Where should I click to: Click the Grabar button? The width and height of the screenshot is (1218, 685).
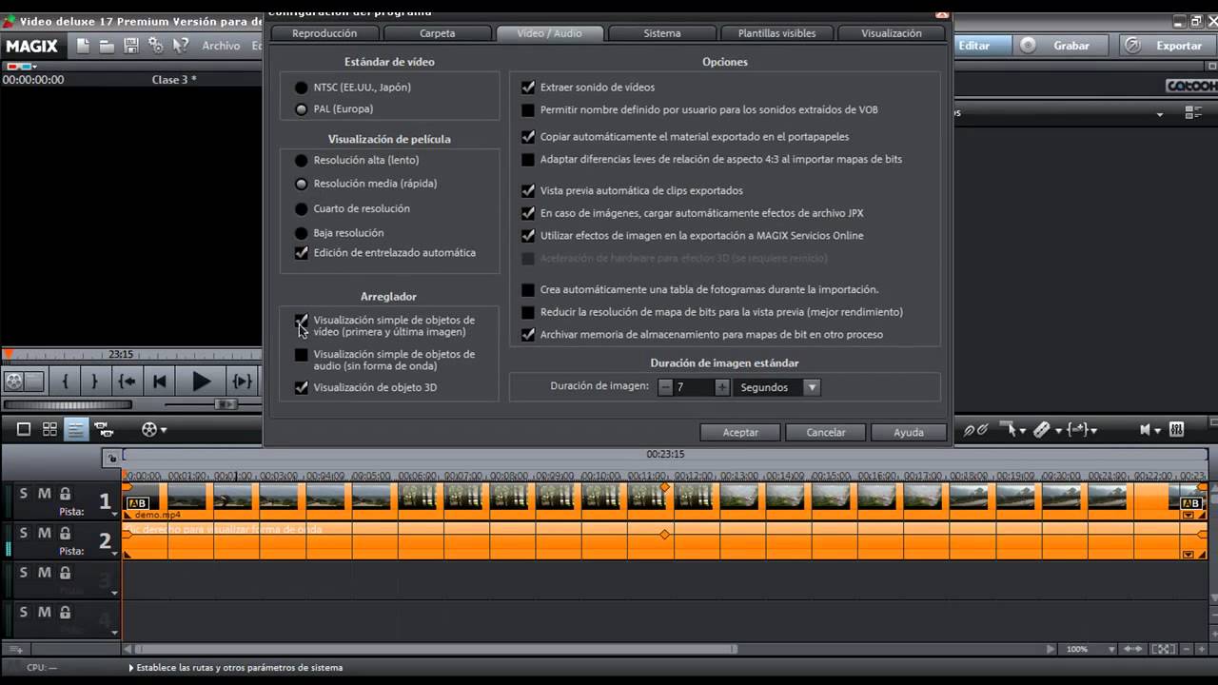tap(1063, 46)
